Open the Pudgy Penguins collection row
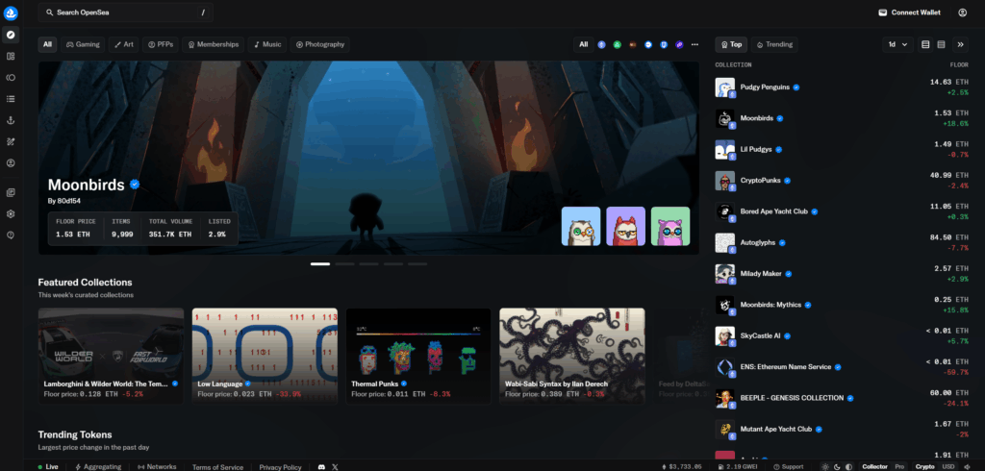The image size is (985, 471). pos(844,87)
